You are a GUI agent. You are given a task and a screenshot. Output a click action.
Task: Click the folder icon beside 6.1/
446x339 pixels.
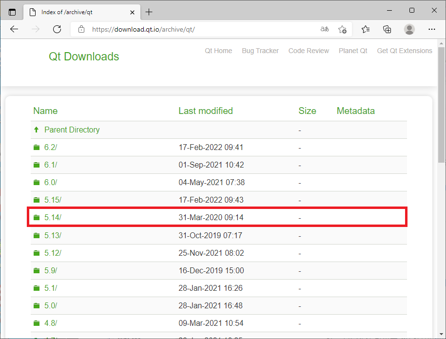click(37, 165)
